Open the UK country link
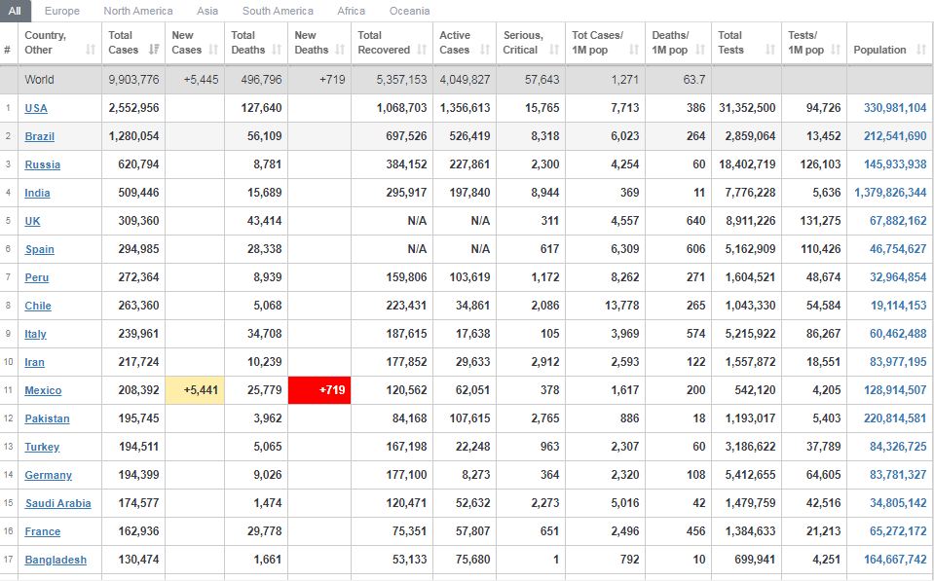934x581 pixels. tap(32, 222)
